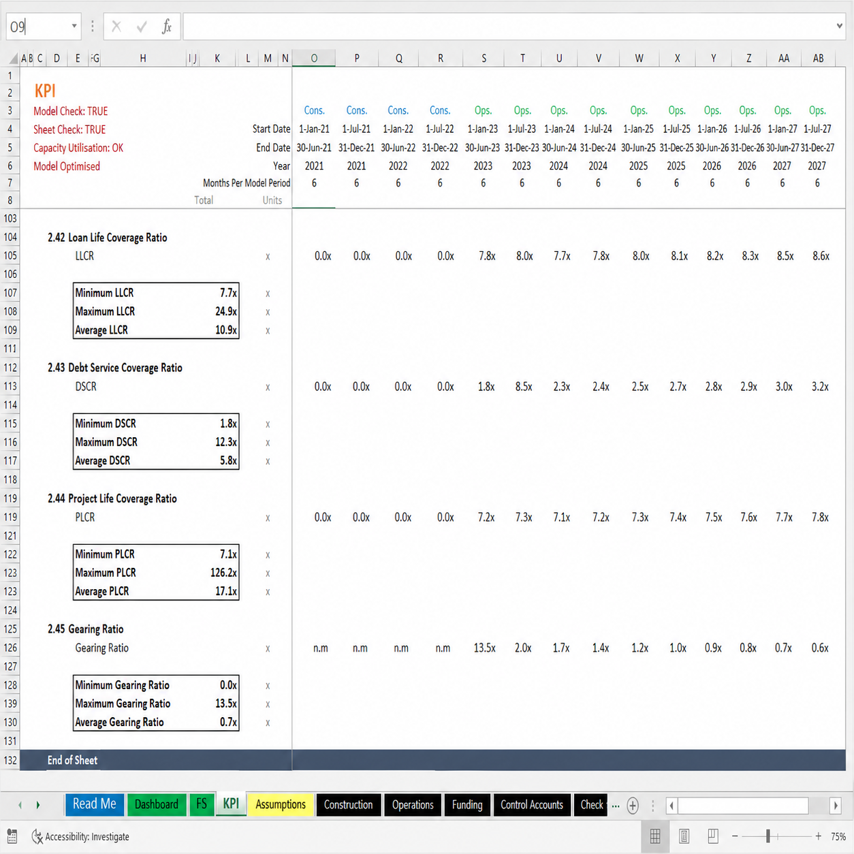Adjust the zoom slider handle
Screen dimensions: 854x854
[x=768, y=836]
